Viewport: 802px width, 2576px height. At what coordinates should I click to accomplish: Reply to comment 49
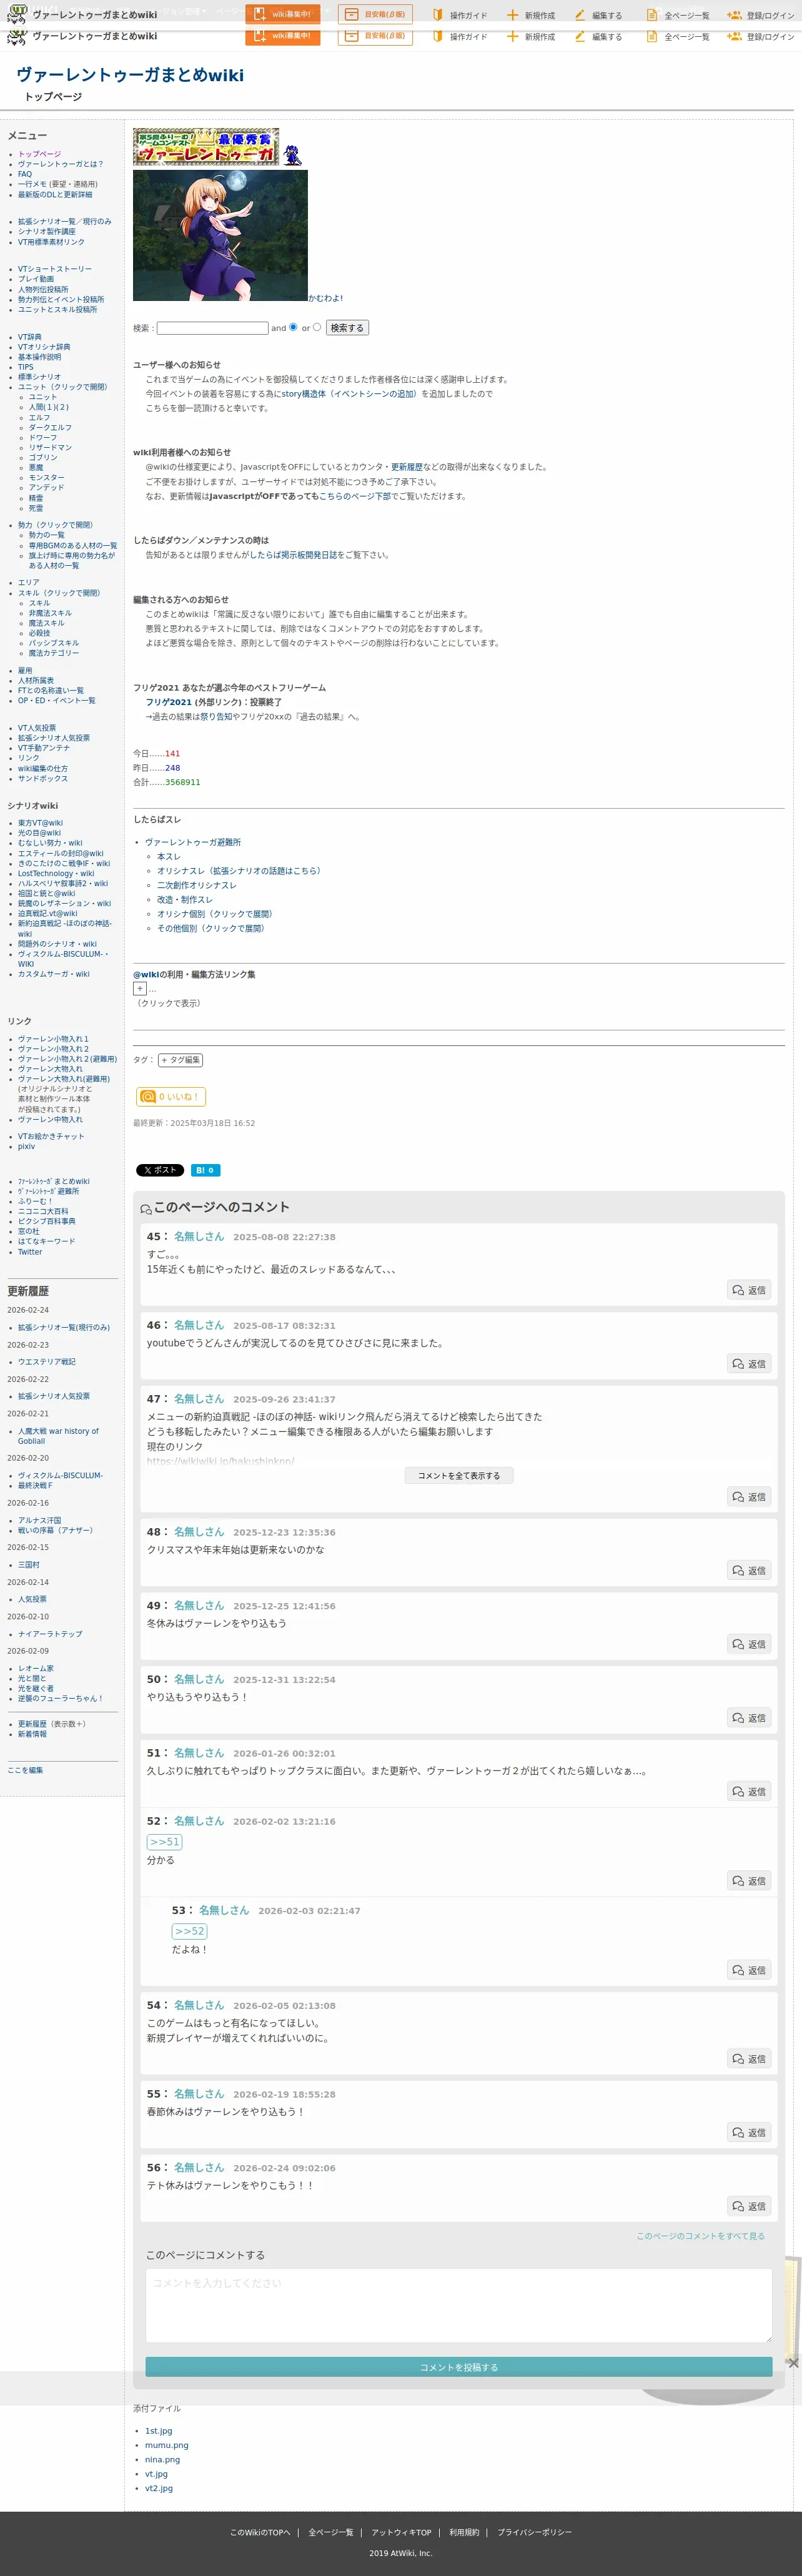click(749, 1644)
